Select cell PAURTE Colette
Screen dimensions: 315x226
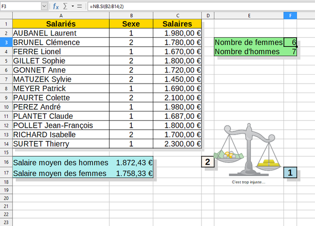tap(61, 98)
